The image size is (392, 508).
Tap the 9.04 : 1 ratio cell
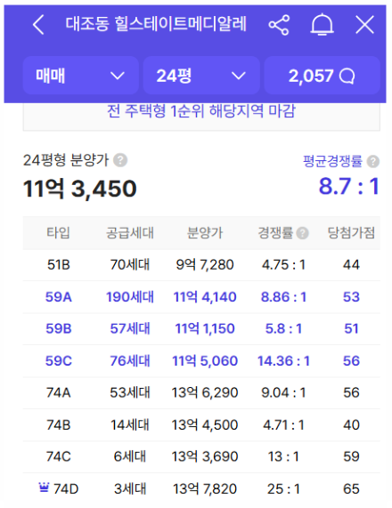pyautogui.click(x=283, y=392)
